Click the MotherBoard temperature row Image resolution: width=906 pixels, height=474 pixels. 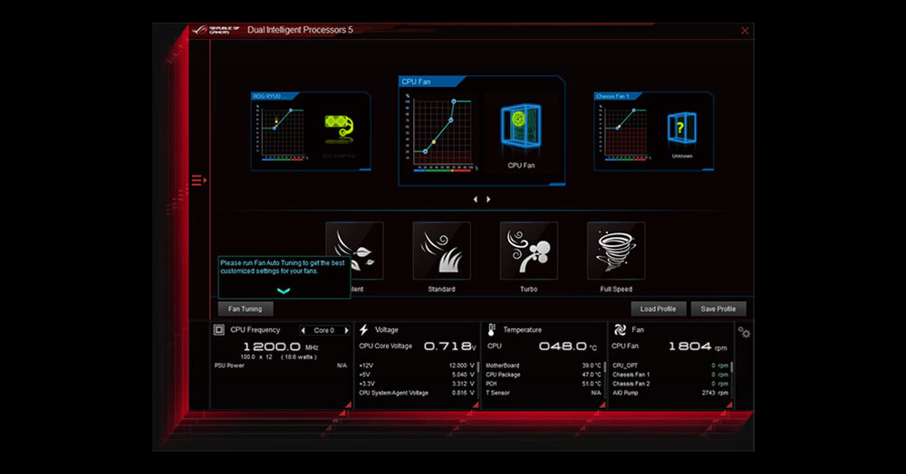[543, 365]
